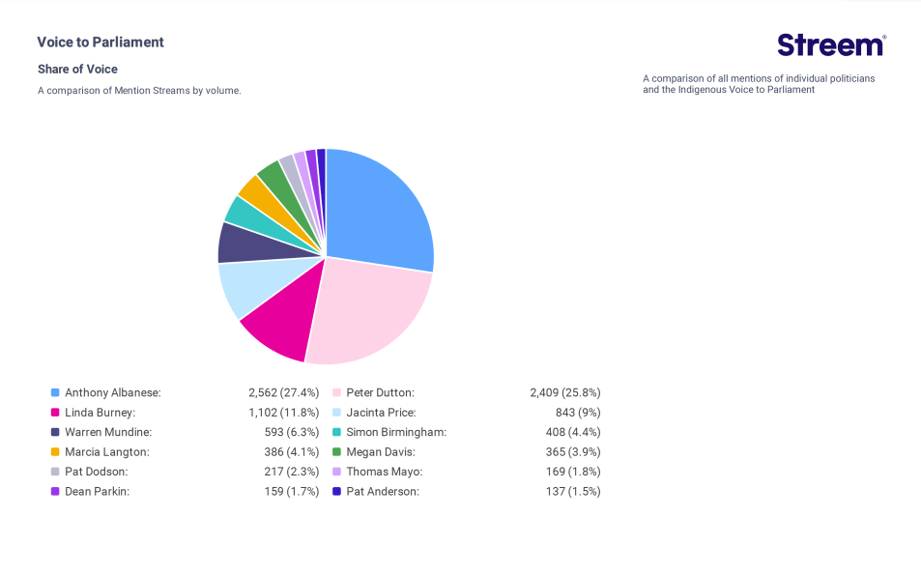Click Thomas Mayo lilac legend swatch
921x575 pixels.
point(336,472)
